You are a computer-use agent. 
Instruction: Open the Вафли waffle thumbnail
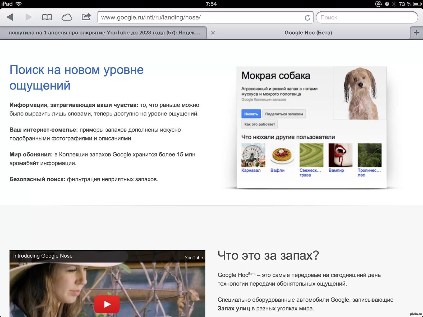coord(282,155)
